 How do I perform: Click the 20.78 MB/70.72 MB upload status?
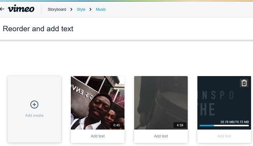pos(235,122)
